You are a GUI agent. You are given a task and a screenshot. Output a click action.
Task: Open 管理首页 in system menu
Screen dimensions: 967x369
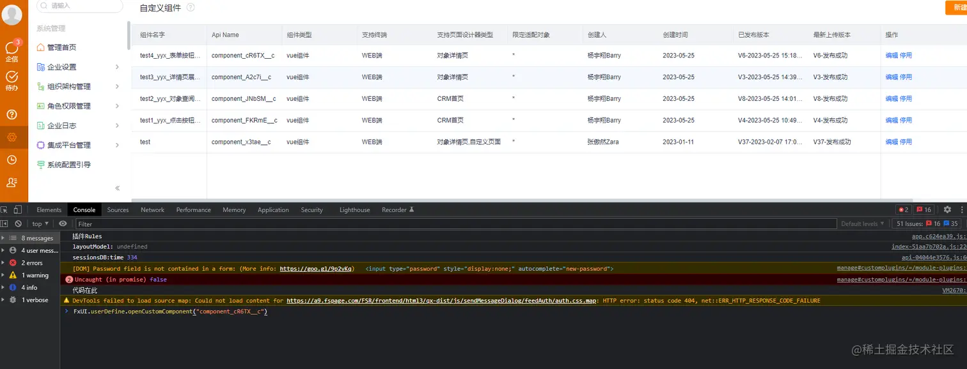tap(61, 47)
